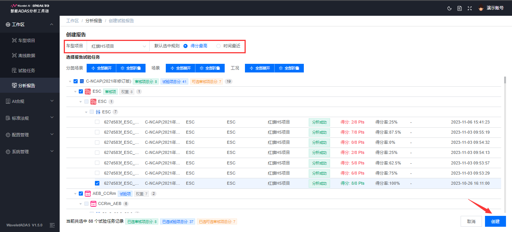Check the ESC condition checkbox with count 7
This screenshot has width=512, height=232.
coord(92,112)
